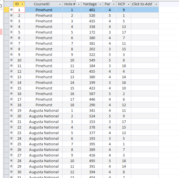Click the Yardage cell 520
Image resolution: width=179 pixels, height=178 pixels.
[92, 15]
